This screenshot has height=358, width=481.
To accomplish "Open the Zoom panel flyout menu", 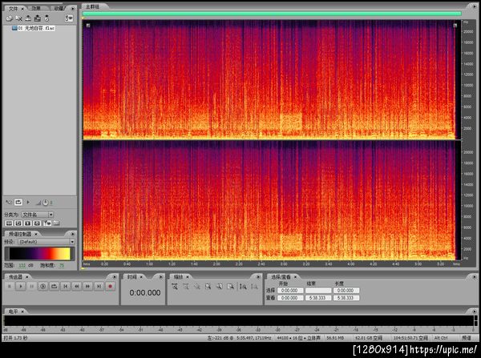I will pos(258,277).
